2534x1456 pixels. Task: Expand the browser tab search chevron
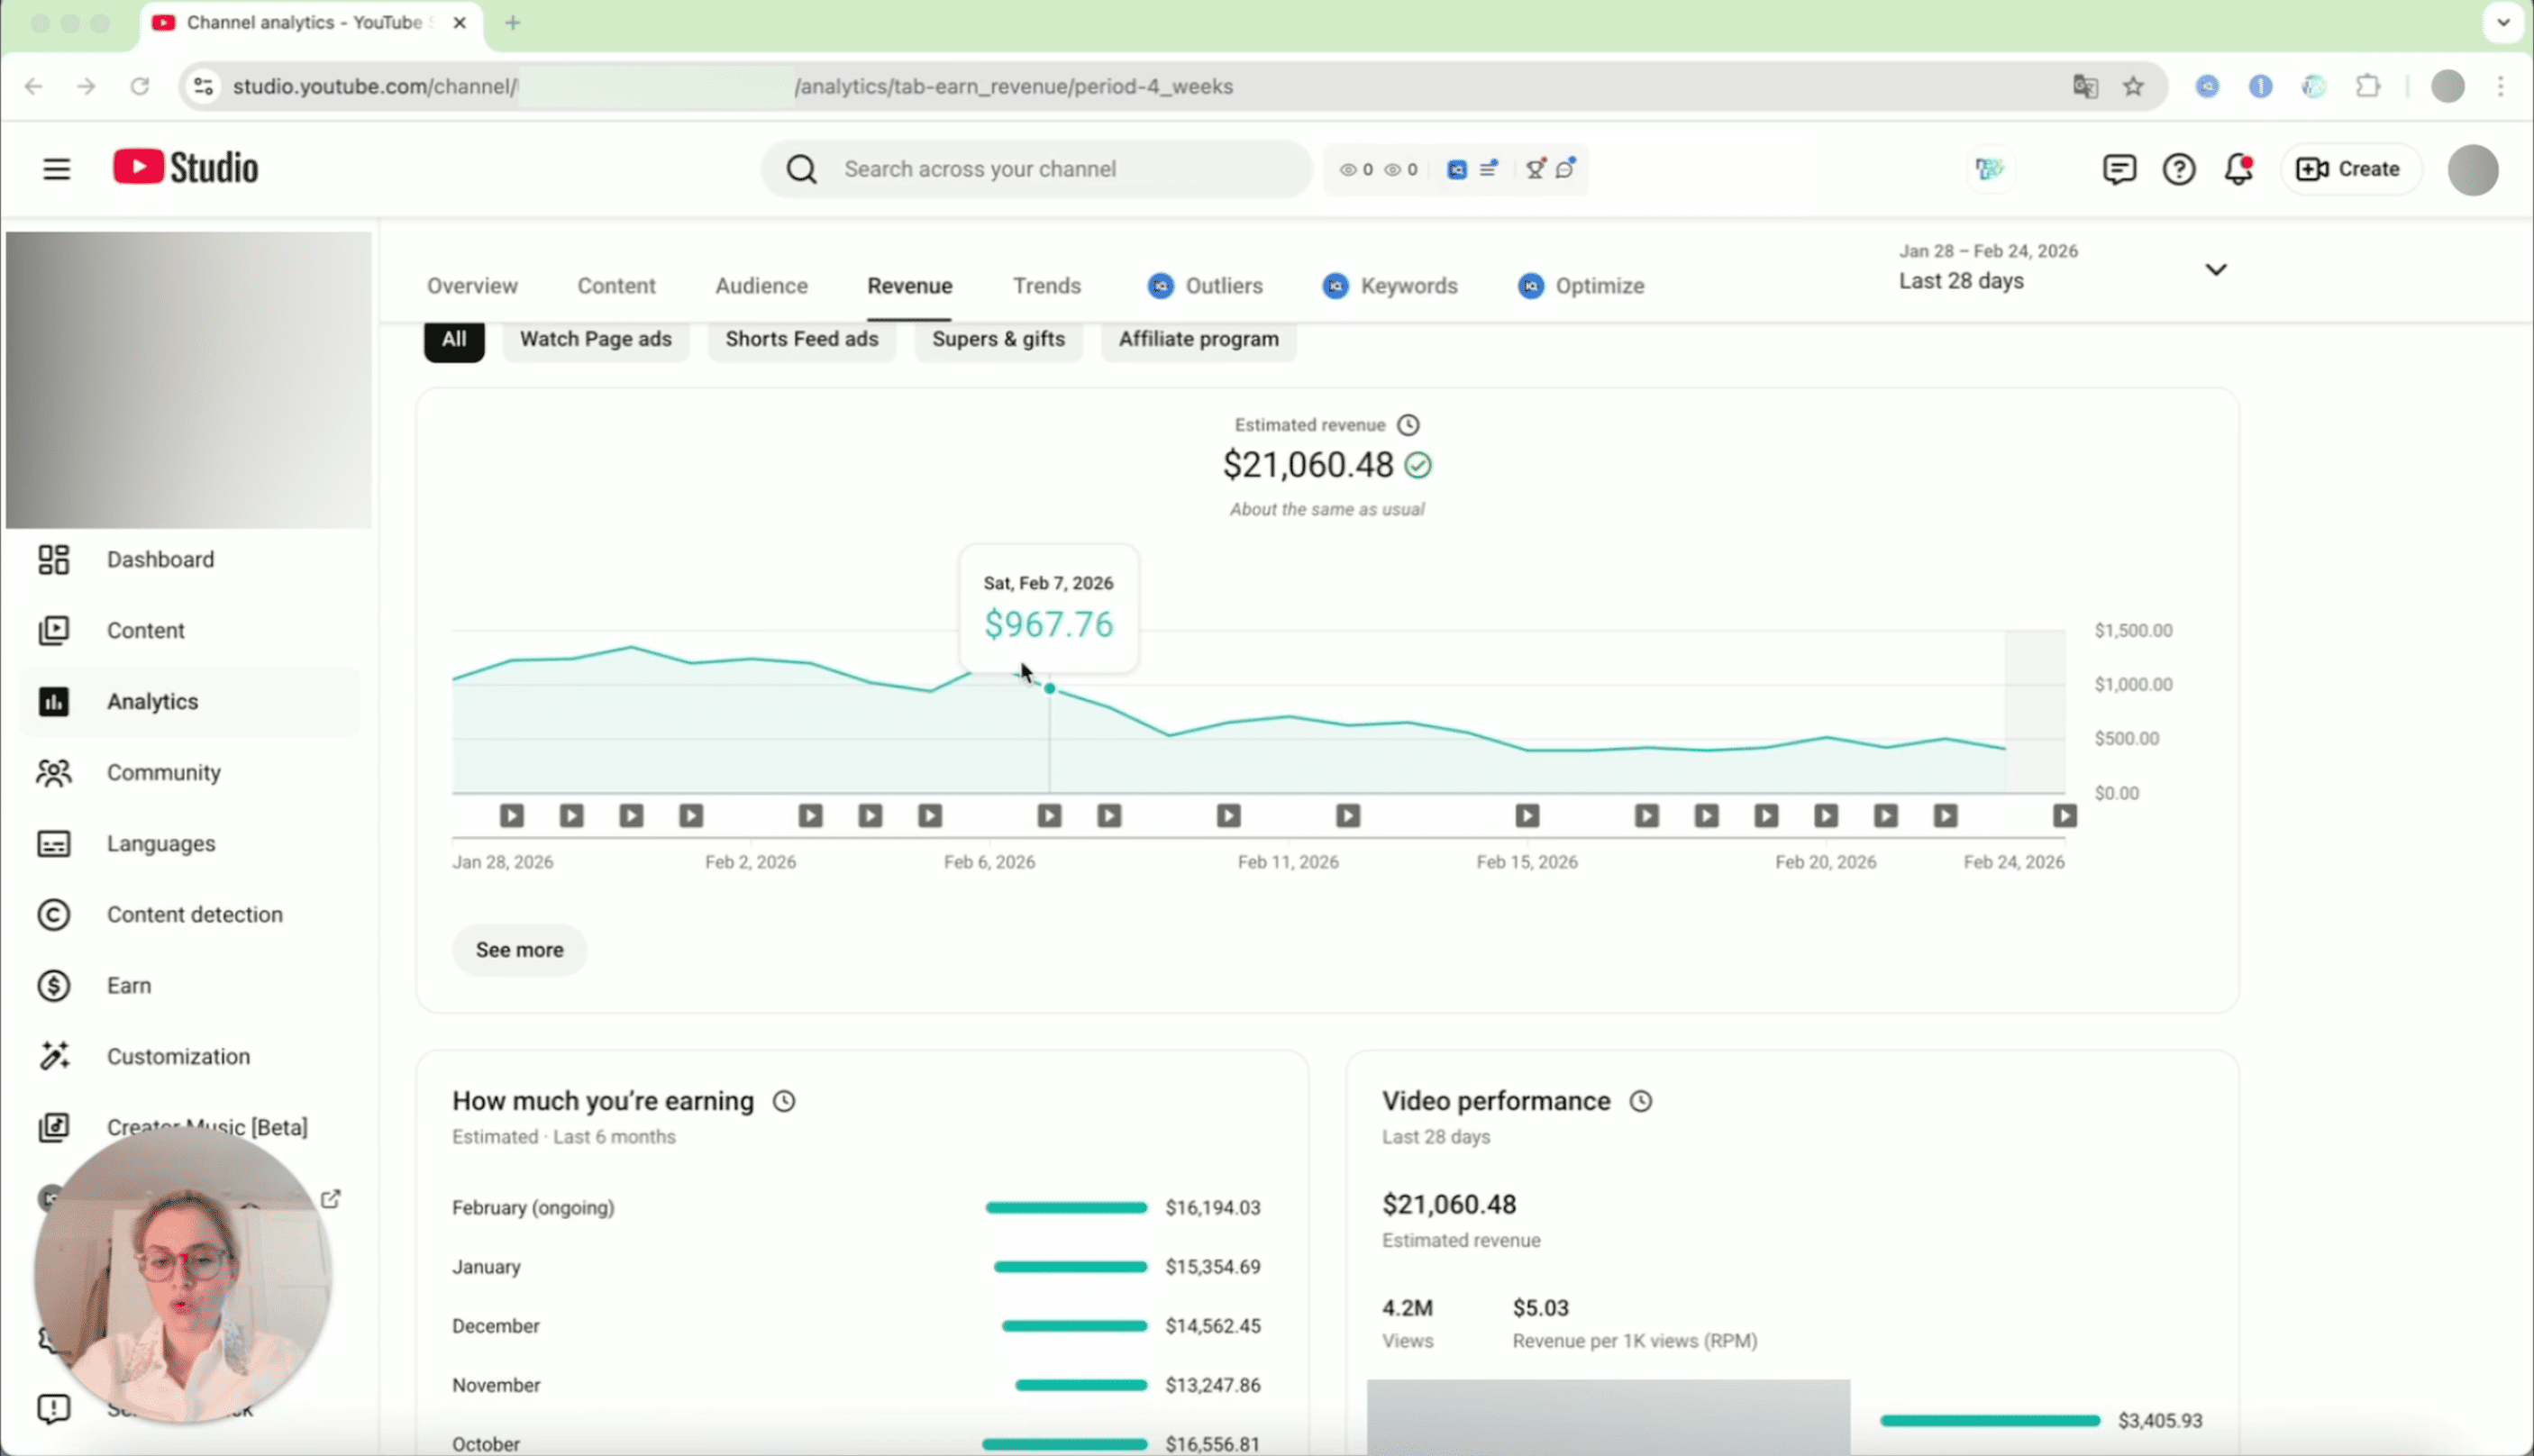pos(2503,22)
